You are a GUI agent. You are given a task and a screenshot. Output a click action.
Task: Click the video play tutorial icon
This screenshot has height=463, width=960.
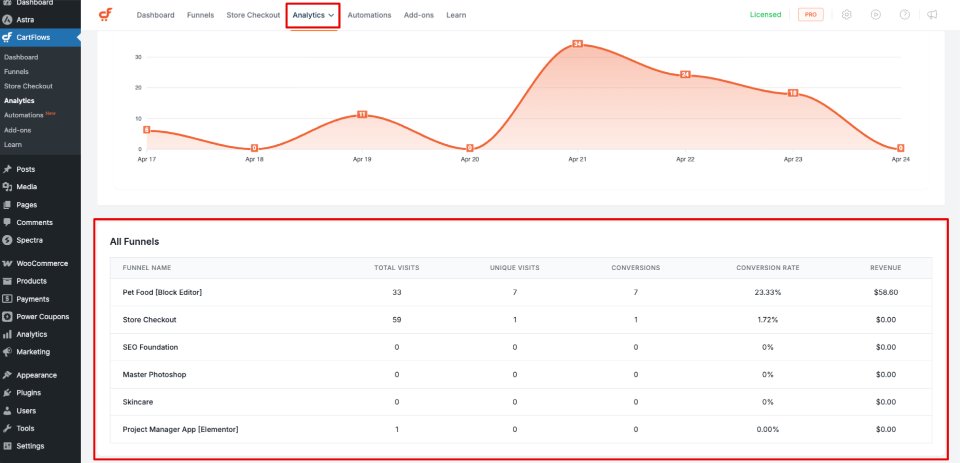[875, 14]
